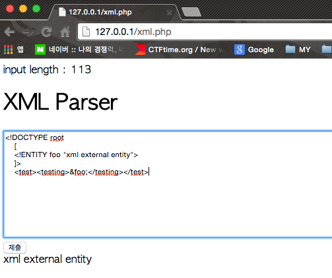Click the 'input length : 113' text

point(47,69)
